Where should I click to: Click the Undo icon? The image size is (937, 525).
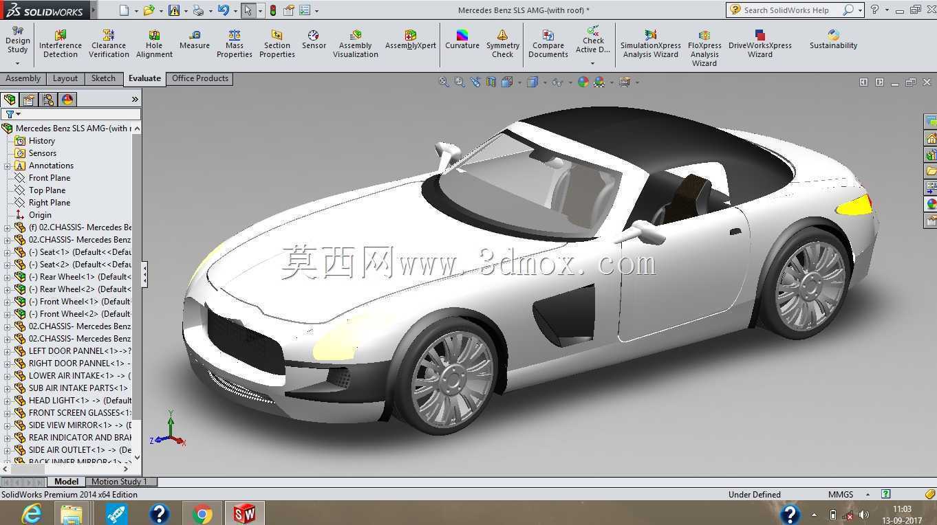tap(223, 10)
